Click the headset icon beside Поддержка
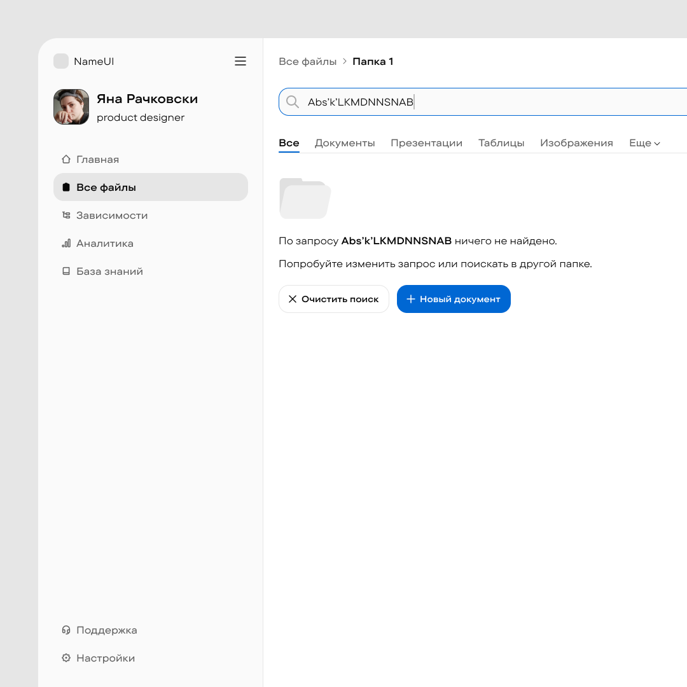Screen dimensions: 687x687 point(66,630)
